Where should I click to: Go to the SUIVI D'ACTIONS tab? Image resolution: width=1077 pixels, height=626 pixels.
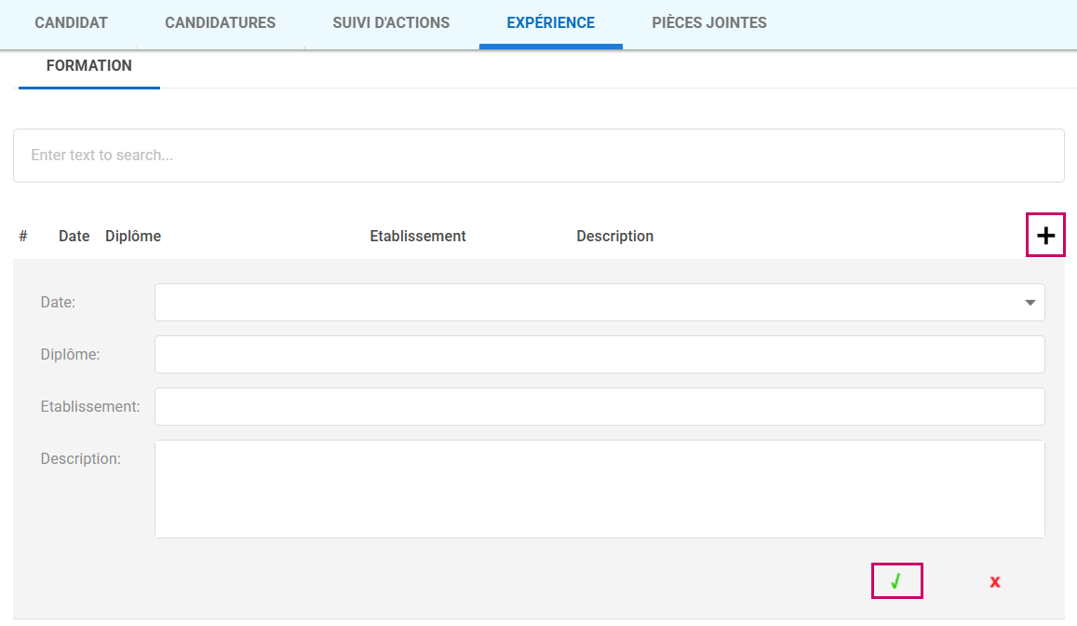(x=391, y=23)
